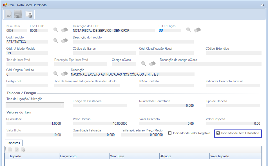Click the eraser next to Cód. Produto
The image size is (268, 166).
point(65,40)
